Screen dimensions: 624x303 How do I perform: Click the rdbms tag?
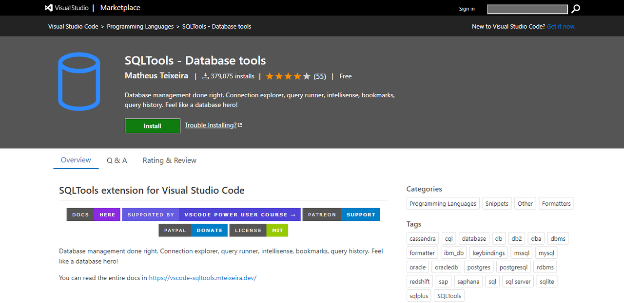tap(545, 267)
